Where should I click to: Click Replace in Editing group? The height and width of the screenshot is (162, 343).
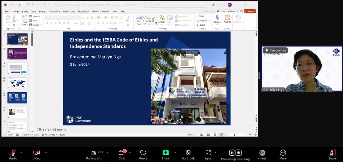coord(202,21)
